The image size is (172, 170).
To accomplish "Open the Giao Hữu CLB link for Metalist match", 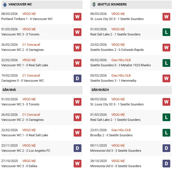I will [x=121, y=60].
